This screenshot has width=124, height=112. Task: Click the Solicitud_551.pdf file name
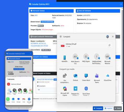click(x=71, y=44)
